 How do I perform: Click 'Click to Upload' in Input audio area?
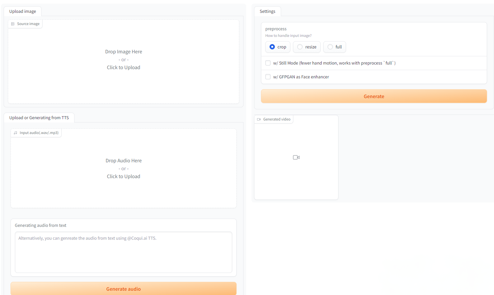tap(124, 176)
